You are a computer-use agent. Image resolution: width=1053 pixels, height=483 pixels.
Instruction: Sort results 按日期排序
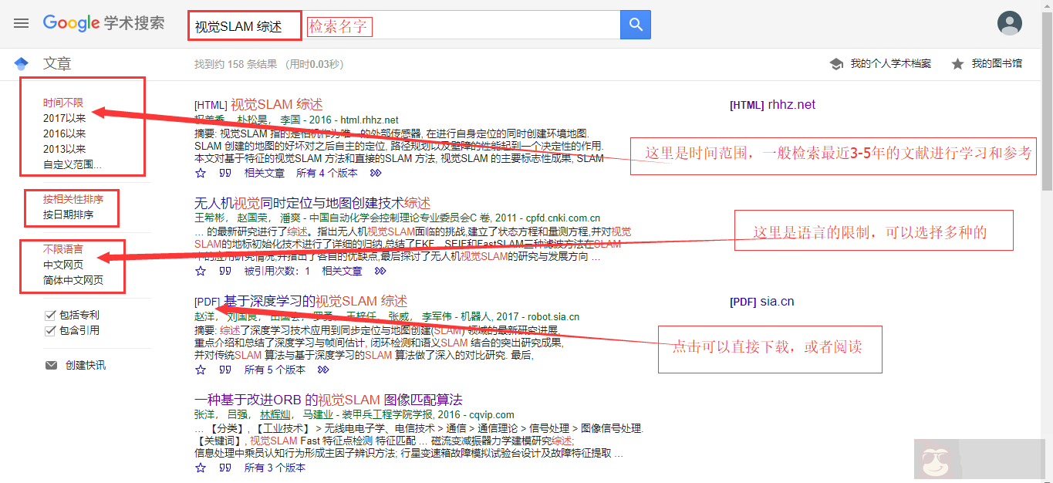pyautogui.click(x=69, y=214)
